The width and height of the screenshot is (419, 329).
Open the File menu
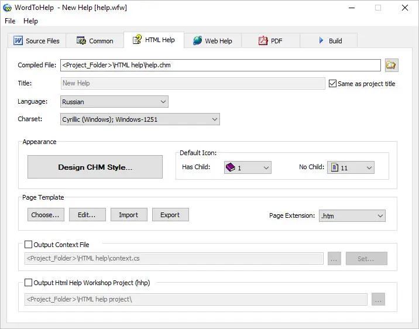coord(10,21)
